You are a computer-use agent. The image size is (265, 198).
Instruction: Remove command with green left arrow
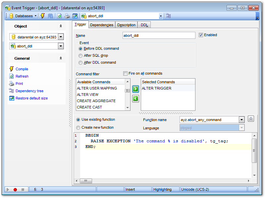[135, 98]
